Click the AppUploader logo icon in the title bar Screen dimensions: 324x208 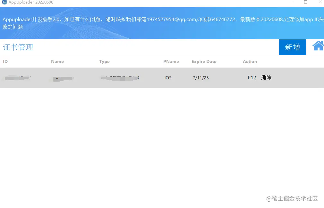(x=4, y=2)
